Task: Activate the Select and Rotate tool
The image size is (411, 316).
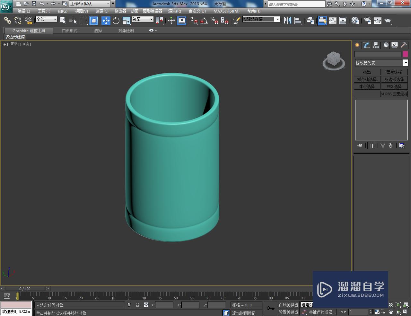Action: coord(116,20)
